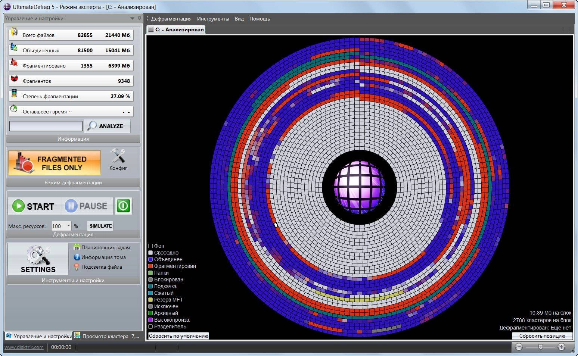The image size is (578, 356).
Task: Open www.disktrix.com link
Action: (x=24, y=347)
